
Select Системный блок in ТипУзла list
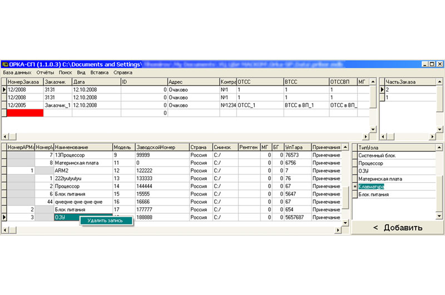(396, 156)
